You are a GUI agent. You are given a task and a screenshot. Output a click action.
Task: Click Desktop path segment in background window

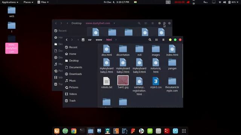[x=76, y=23]
